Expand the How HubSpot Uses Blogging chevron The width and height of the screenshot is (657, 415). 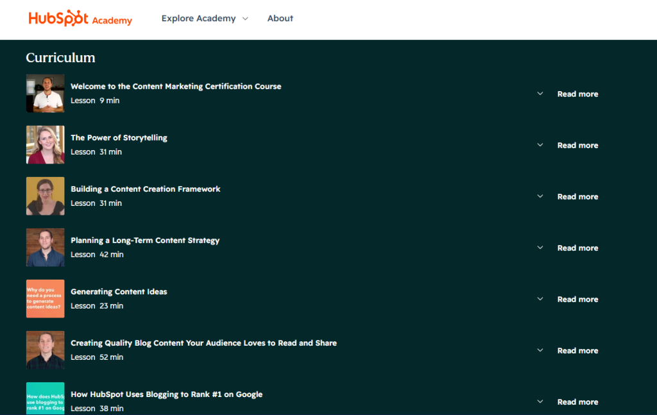point(540,402)
